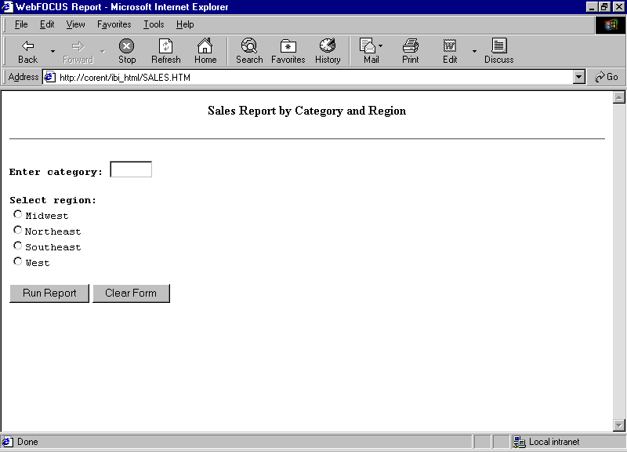Open the Tools menu
The width and height of the screenshot is (627, 452).
[154, 24]
